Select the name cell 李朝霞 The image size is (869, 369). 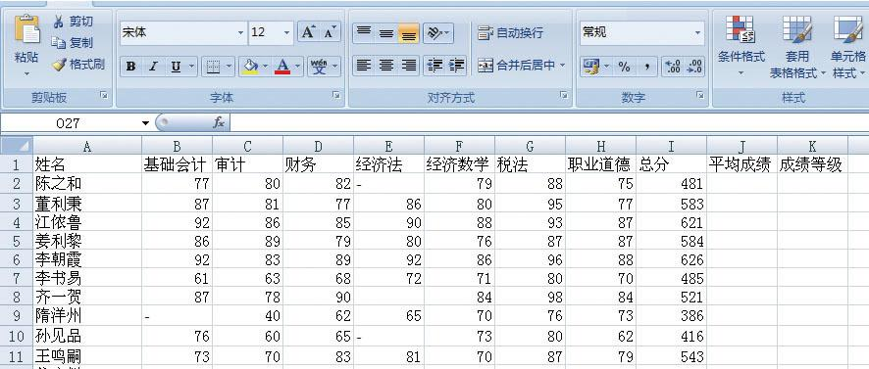coord(87,259)
